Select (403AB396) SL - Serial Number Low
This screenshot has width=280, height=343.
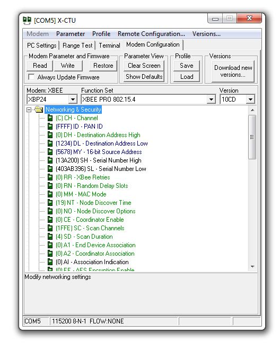101,169
